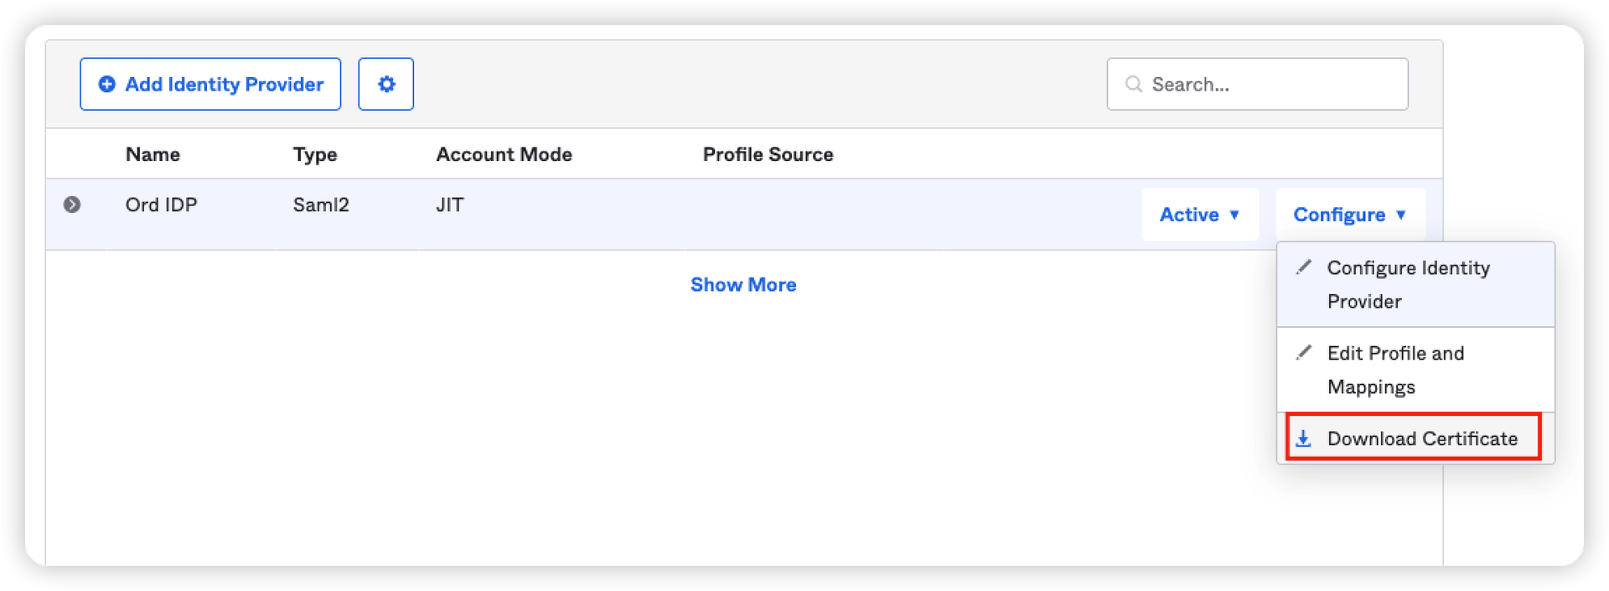Click the plus icon in Add Identity Provider

tap(106, 84)
